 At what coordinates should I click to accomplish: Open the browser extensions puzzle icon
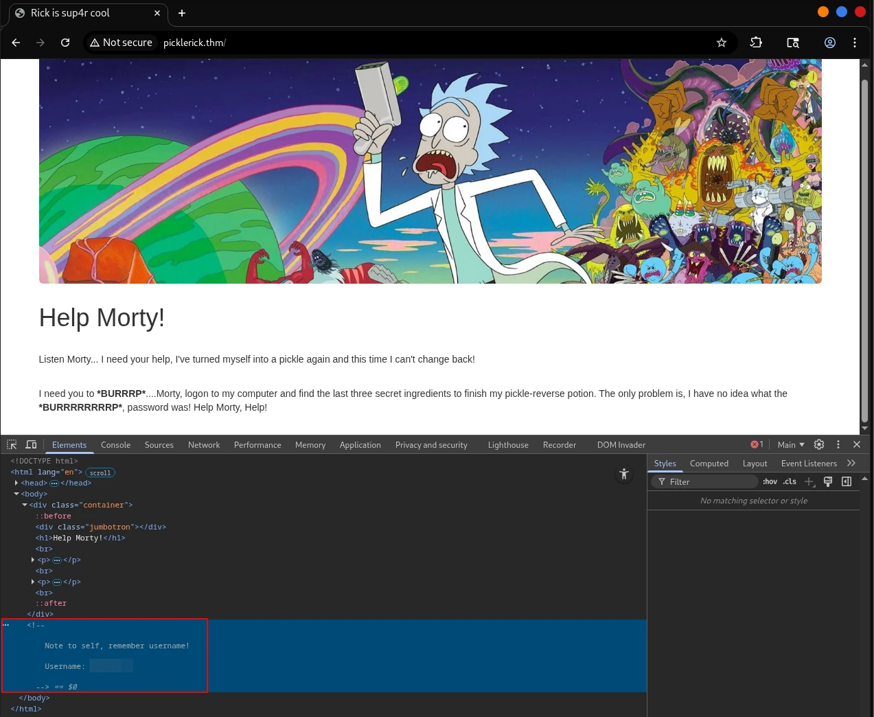tap(756, 43)
